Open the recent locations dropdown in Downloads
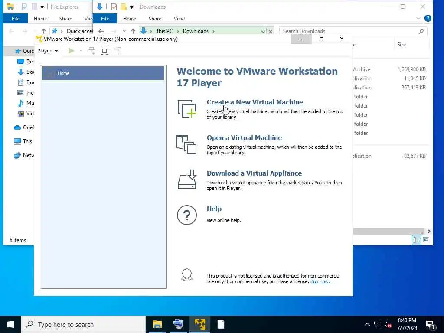This screenshot has width=444, height=333. coord(124,31)
